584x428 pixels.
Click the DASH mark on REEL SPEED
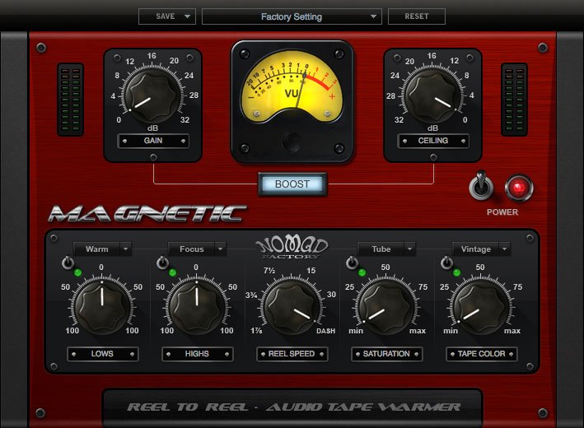pyautogui.click(x=325, y=331)
